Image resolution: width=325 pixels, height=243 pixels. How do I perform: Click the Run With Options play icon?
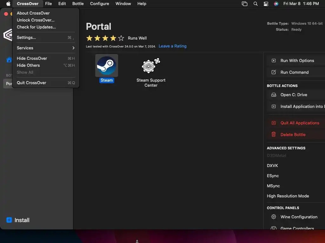pyautogui.click(x=274, y=60)
